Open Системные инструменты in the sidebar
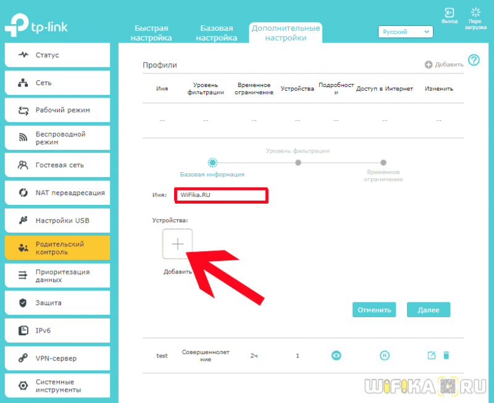 click(x=57, y=386)
